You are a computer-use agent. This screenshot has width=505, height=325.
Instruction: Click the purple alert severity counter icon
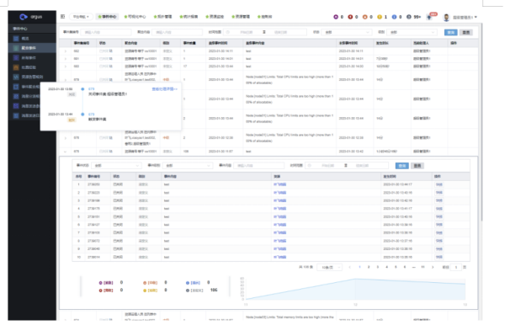(336, 17)
